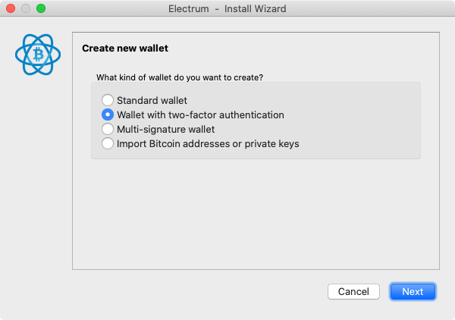455x320 pixels.
Task: Select the Standard wallet radio button
Action: [x=108, y=100]
